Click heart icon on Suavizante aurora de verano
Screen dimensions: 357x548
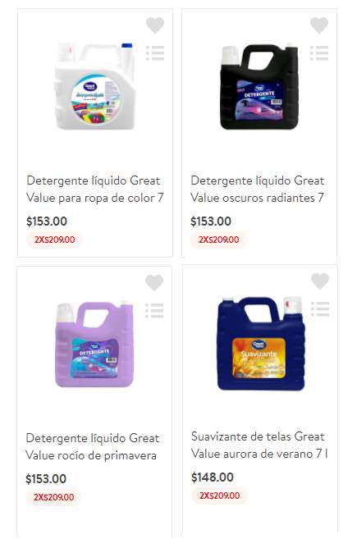click(320, 281)
